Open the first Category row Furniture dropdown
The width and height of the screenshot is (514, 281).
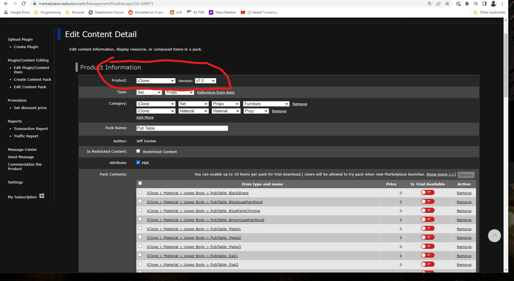pos(266,104)
